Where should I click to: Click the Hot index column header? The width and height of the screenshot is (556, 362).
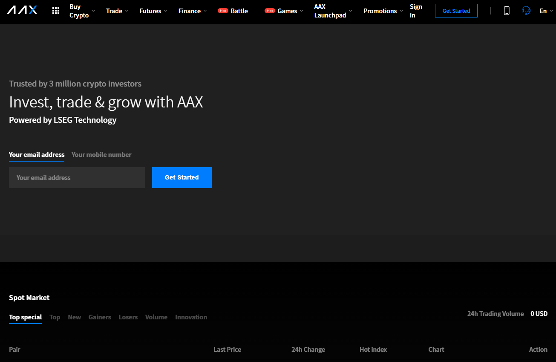373,350
